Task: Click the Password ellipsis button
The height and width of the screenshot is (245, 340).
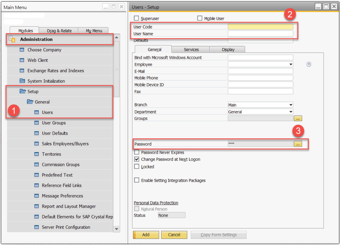Action: pos(298,144)
